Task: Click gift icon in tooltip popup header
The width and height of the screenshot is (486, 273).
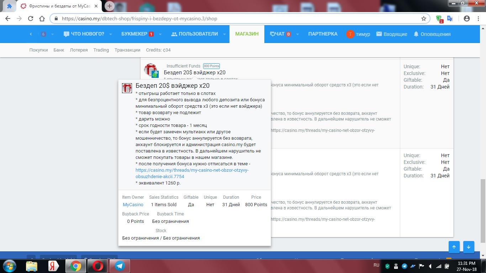Action: [x=127, y=88]
